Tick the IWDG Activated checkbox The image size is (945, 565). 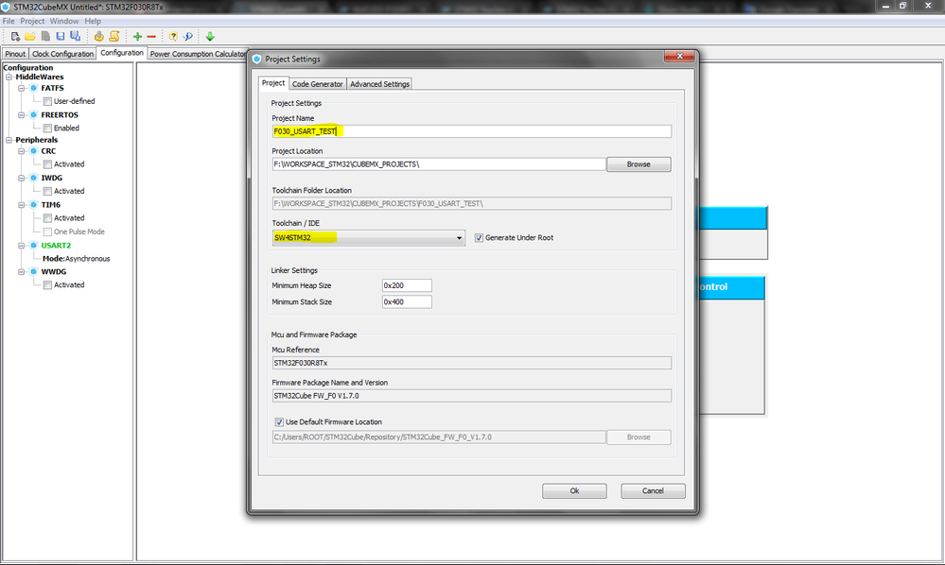coord(47,192)
